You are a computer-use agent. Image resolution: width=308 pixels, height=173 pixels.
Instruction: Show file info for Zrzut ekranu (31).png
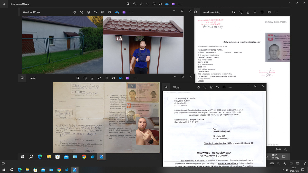154,4
